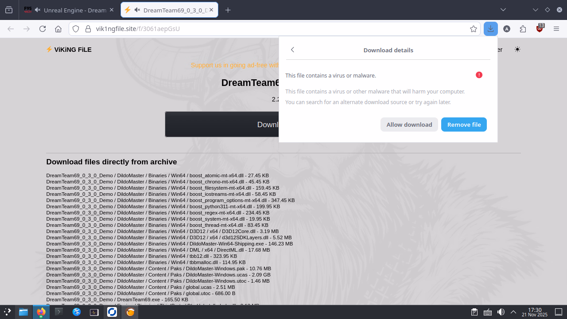The image size is (567, 319).
Task: Expand the hidden system tray icons arrow
Action: [x=513, y=312]
